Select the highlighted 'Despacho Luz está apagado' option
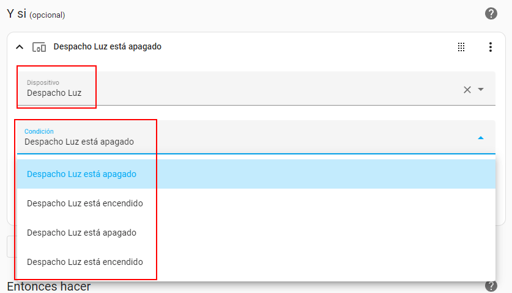The width and height of the screenshot is (512, 293). [x=82, y=174]
